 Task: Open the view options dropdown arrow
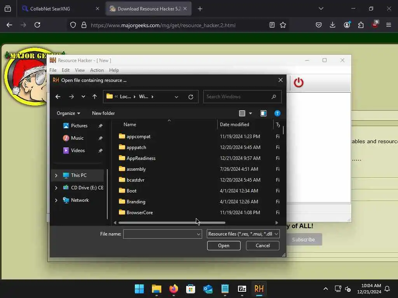tap(250, 113)
